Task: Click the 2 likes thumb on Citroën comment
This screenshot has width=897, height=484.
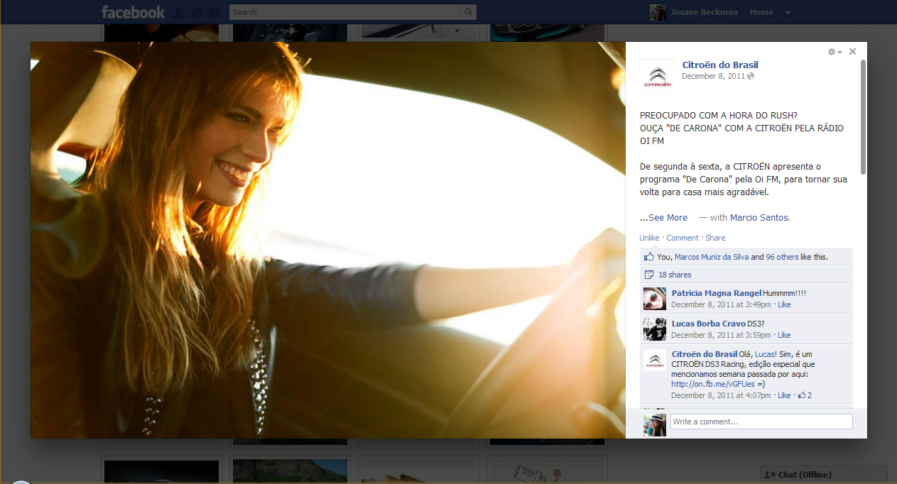Action: pos(805,395)
